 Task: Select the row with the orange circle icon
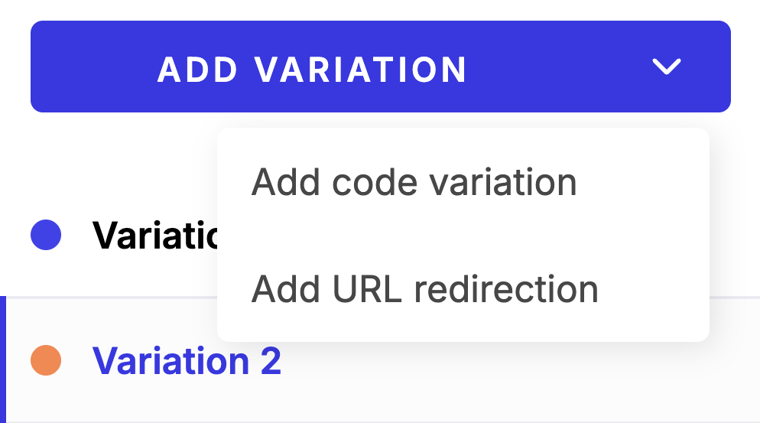380,360
